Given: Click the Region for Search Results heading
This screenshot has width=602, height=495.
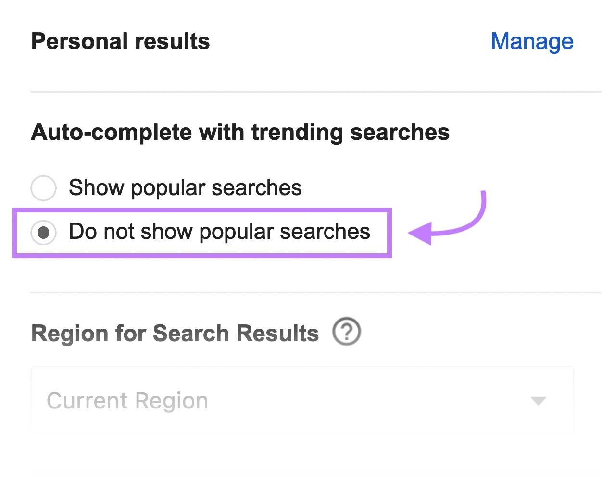Looking at the screenshot, I should [175, 333].
